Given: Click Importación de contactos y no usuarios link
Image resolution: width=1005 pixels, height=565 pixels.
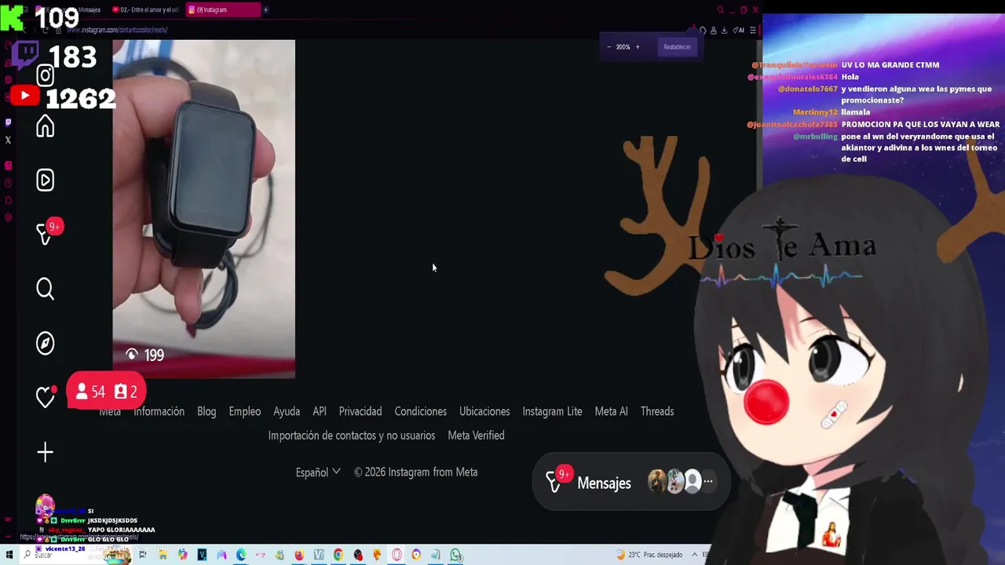Looking at the screenshot, I should (x=352, y=436).
